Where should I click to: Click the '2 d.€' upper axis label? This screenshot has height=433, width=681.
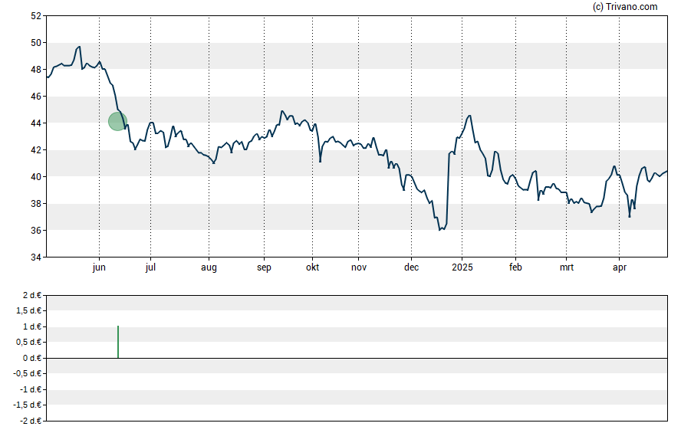click(32, 296)
